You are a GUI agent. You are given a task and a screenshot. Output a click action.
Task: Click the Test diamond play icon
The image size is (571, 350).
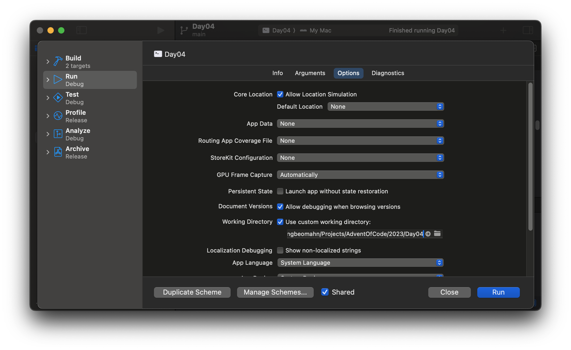tap(58, 98)
